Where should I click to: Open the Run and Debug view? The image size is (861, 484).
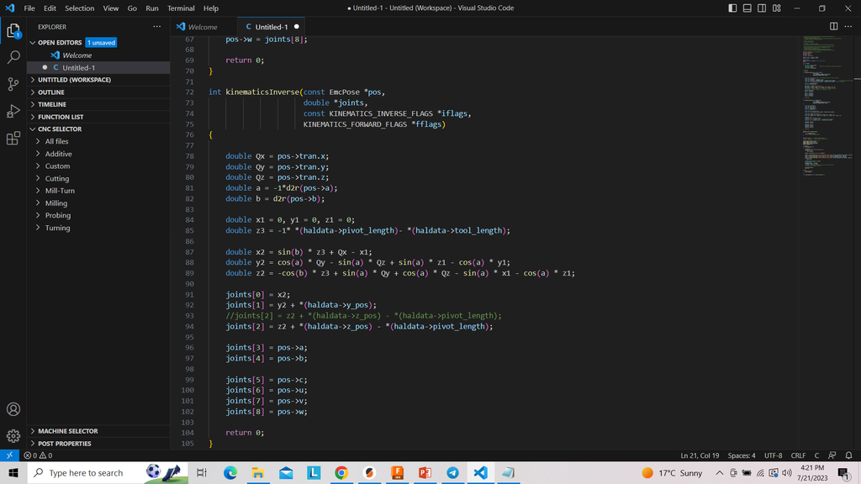(13, 111)
